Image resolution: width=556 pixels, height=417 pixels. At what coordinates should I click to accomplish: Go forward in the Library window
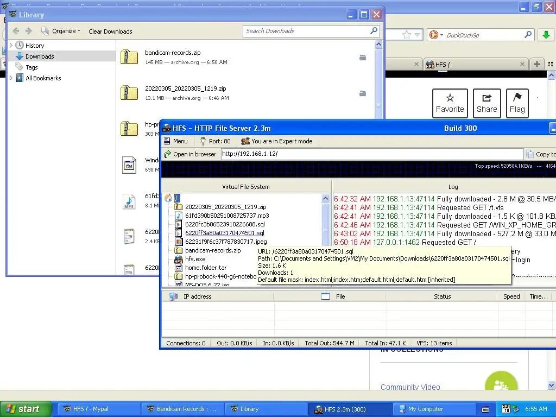coord(29,31)
